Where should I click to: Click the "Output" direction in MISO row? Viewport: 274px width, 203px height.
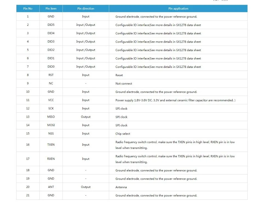(85, 117)
